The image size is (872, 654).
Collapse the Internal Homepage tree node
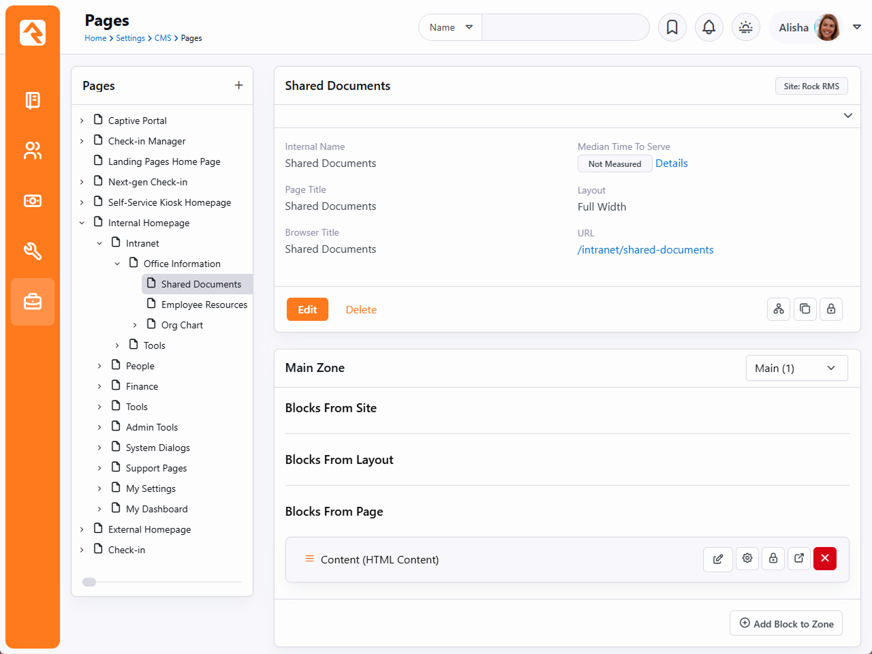(82, 223)
